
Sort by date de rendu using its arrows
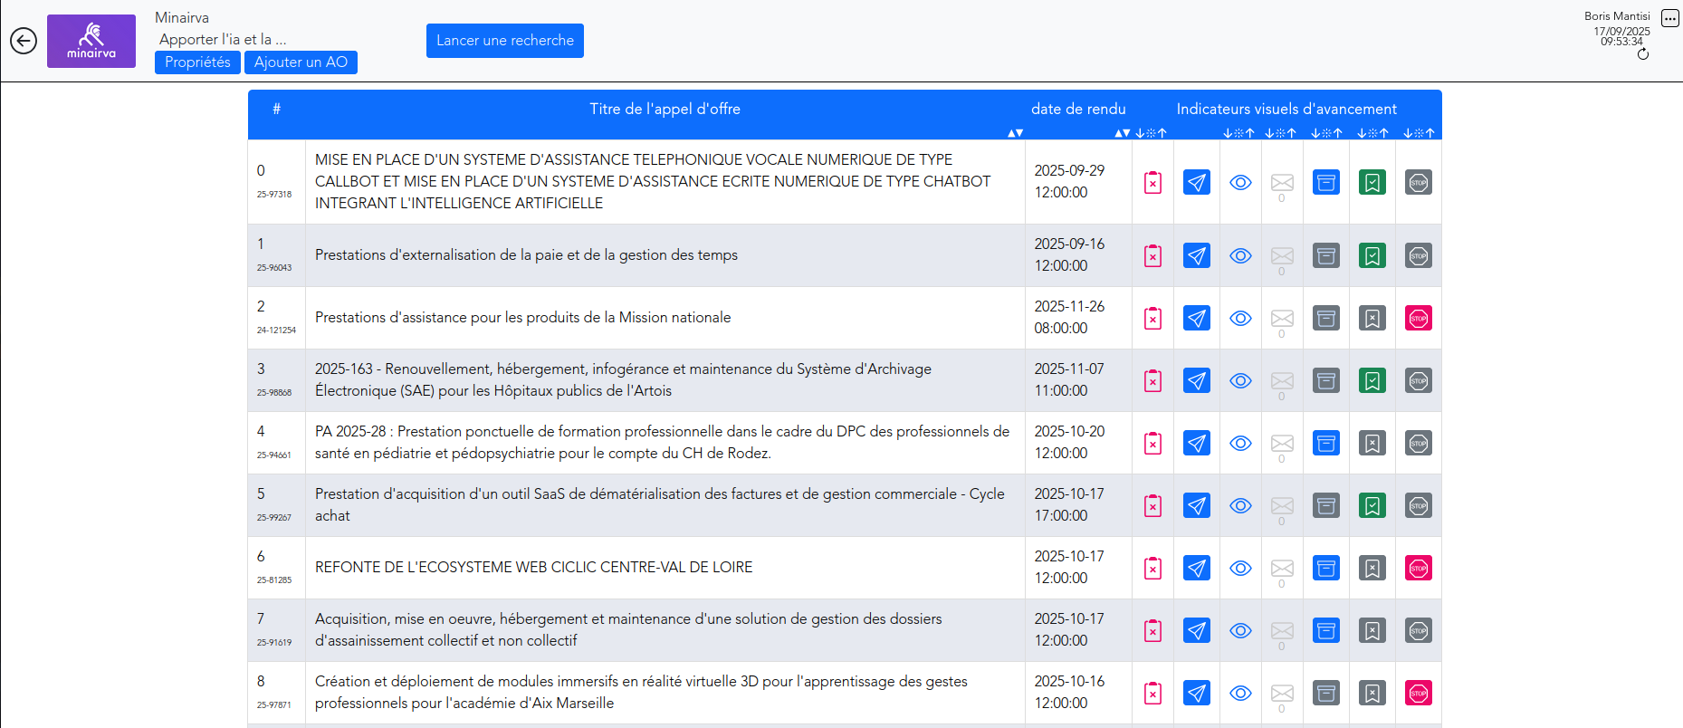coord(1122,133)
